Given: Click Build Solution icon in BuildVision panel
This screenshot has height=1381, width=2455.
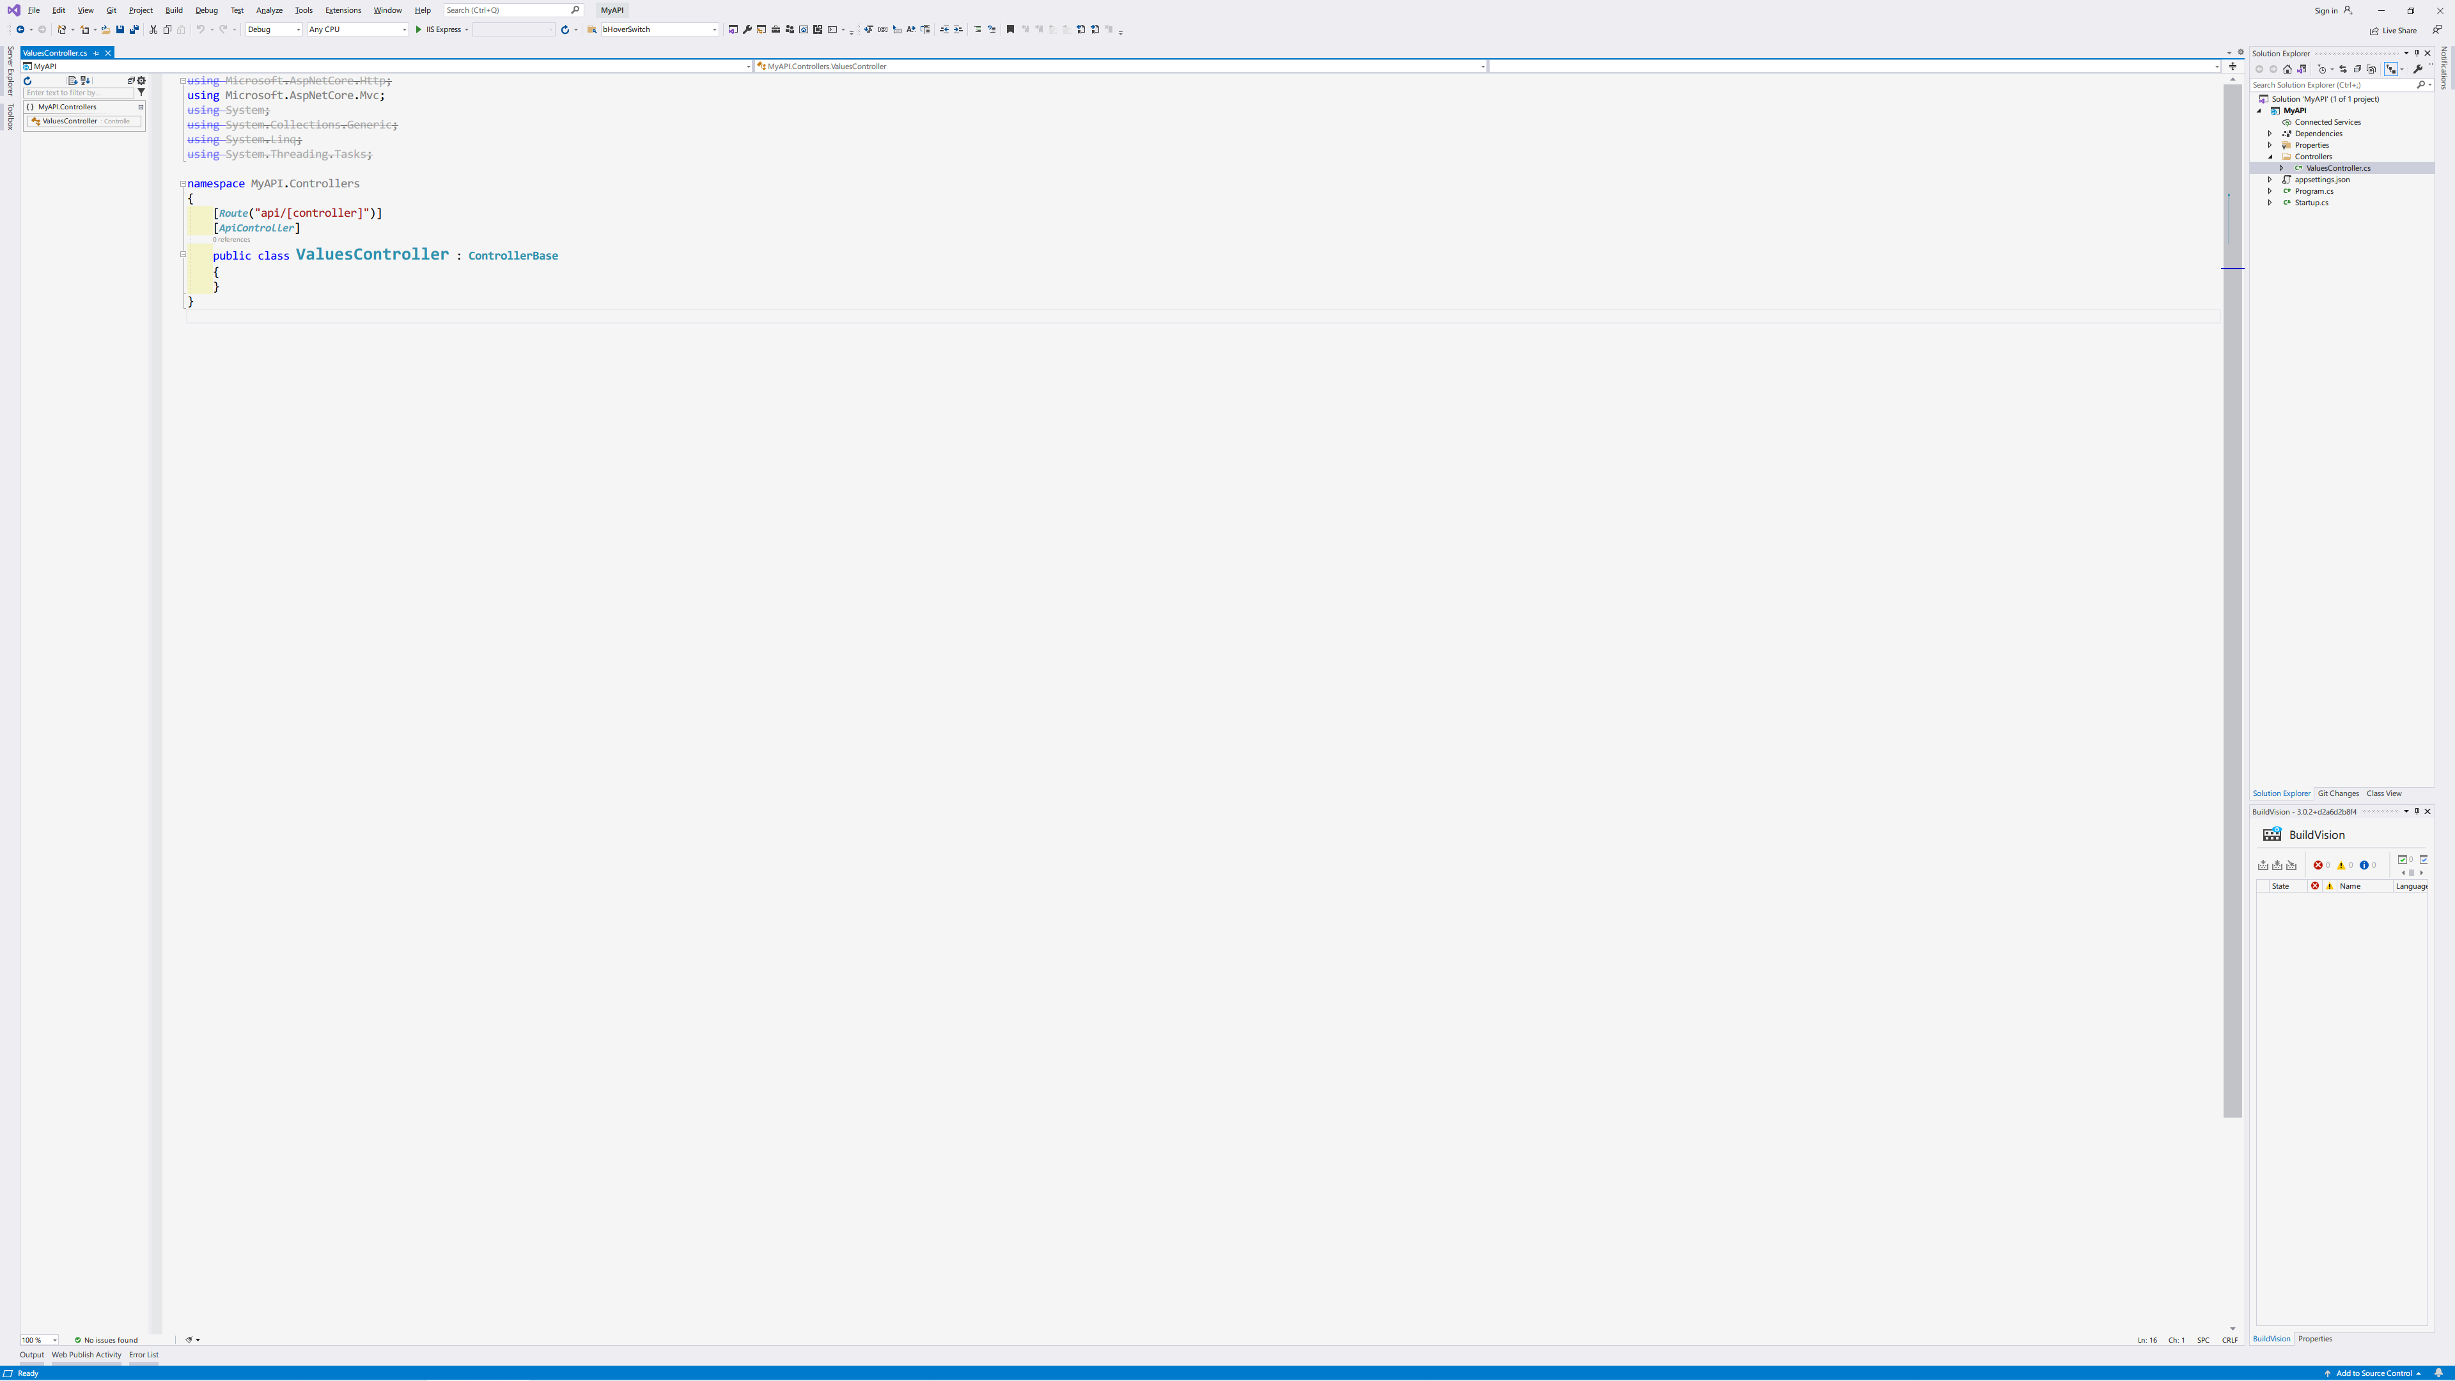Looking at the screenshot, I should tap(2263, 866).
